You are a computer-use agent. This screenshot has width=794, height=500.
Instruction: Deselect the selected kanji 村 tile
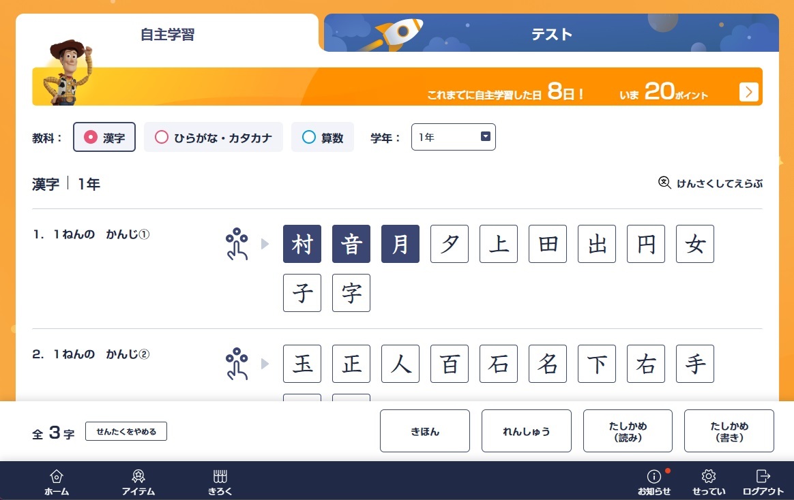click(x=302, y=244)
